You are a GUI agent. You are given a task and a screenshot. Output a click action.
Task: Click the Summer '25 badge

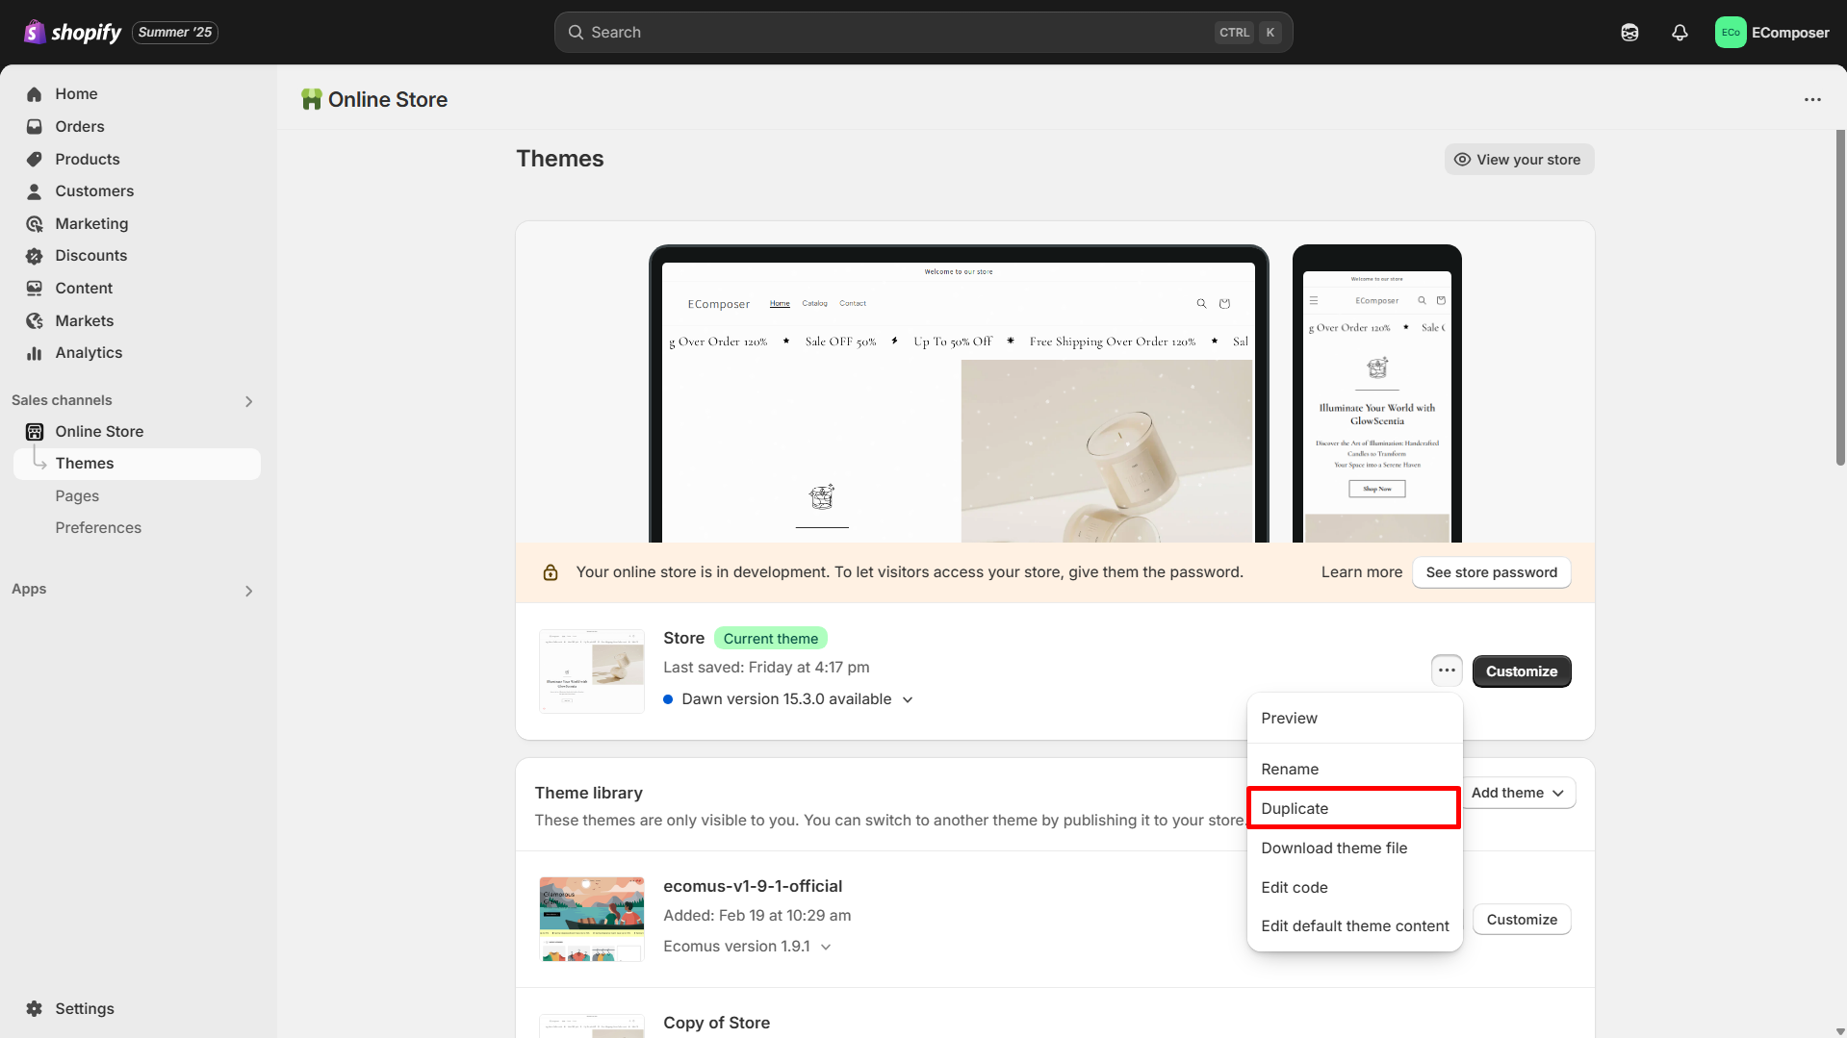tap(175, 33)
